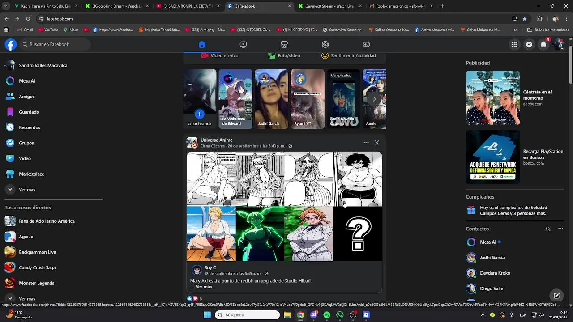The width and height of the screenshot is (573, 322).
Task: Open contacts options three-dot menu
Action: (560, 229)
